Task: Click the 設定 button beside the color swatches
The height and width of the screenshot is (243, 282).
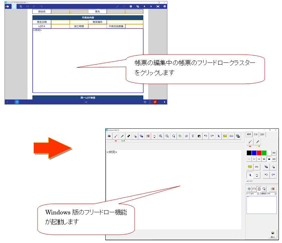Action: 274,153
